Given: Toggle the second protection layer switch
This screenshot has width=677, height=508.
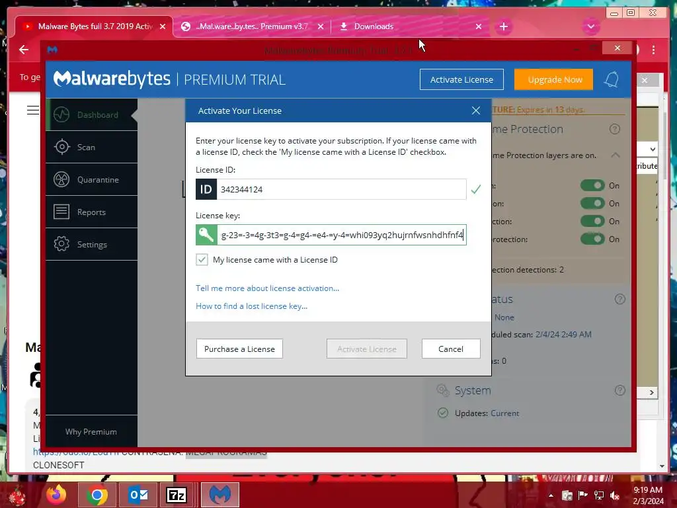Looking at the screenshot, I should (x=592, y=203).
